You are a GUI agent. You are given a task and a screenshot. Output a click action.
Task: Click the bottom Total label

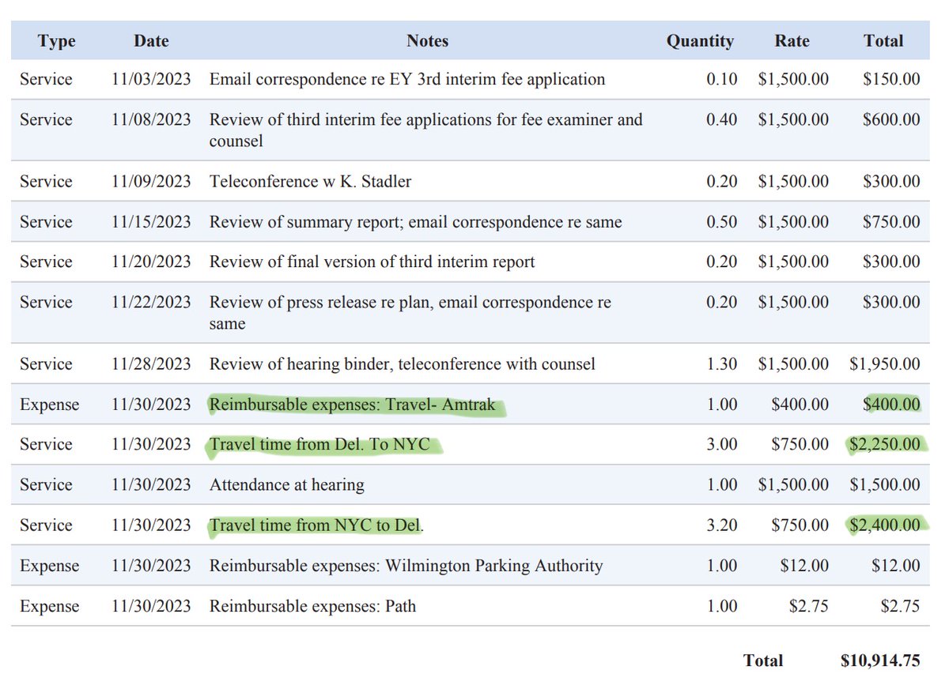(763, 661)
